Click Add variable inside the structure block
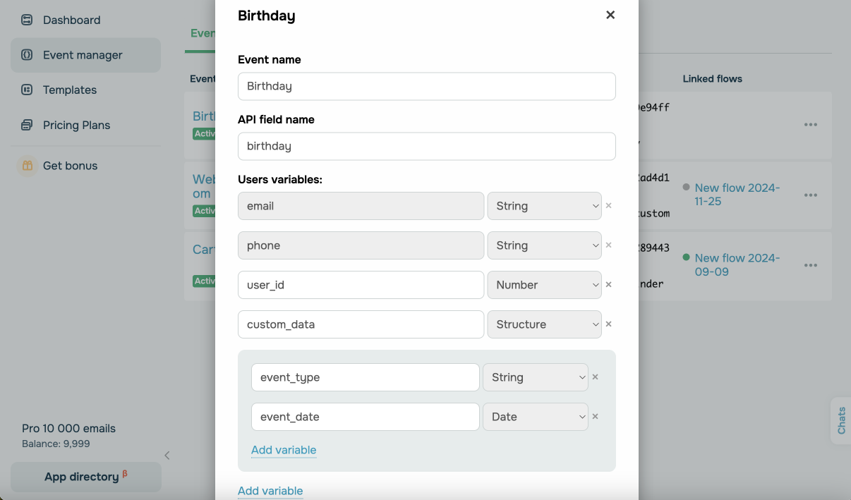This screenshot has width=851, height=500. (x=284, y=450)
